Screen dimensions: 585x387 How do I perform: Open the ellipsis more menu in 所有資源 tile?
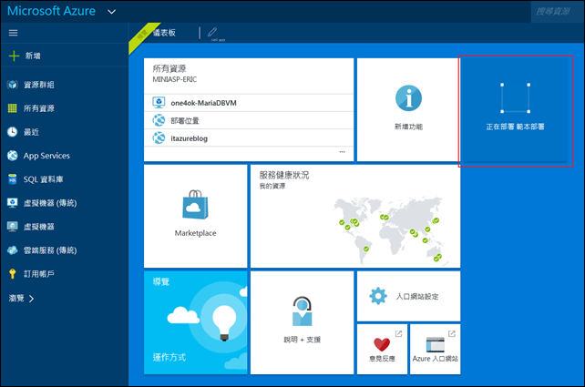[x=342, y=152]
